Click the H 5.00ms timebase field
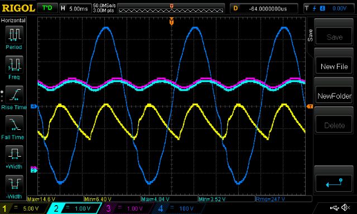The width and height of the screenshot is (357, 214). (75, 9)
